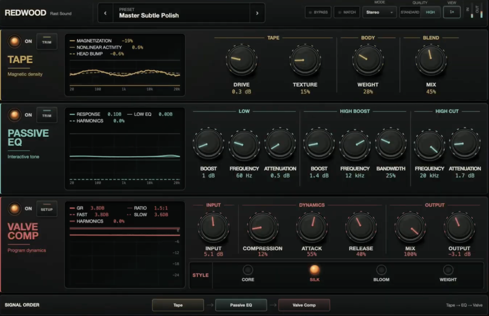This screenshot has height=316, width=489.
Task: Open the Master Subtle Polish preset selector
Action: (x=181, y=13)
